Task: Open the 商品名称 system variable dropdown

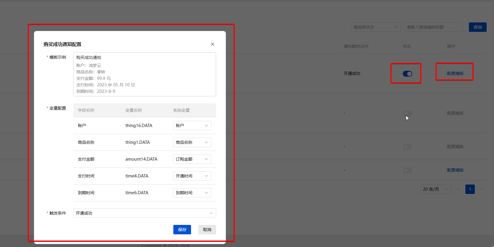Action: (192, 142)
